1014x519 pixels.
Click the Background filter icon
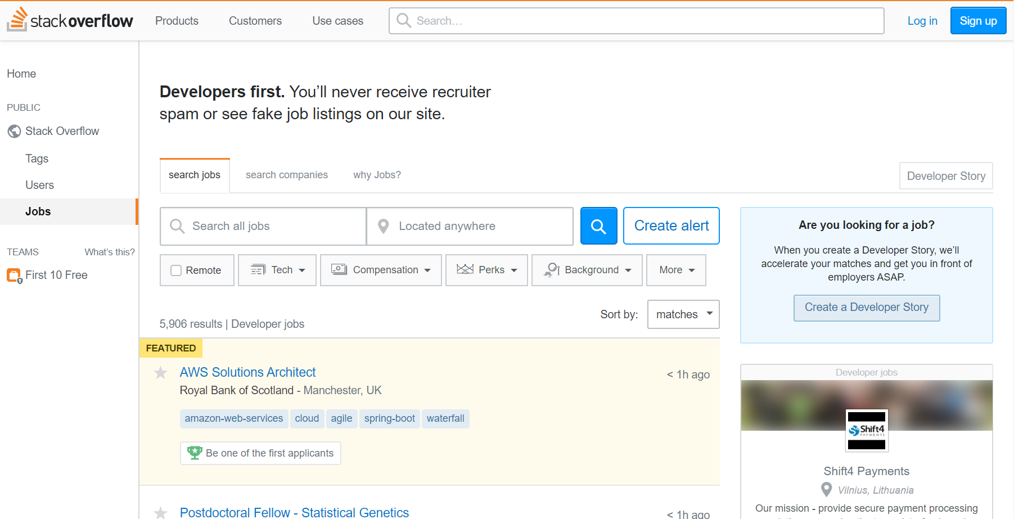[550, 269]
